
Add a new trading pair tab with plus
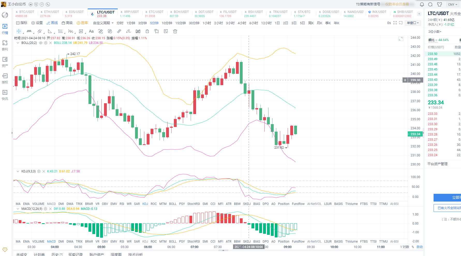[419, 14]
